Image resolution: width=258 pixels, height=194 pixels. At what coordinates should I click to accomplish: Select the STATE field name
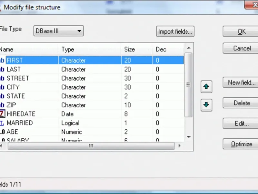pyautogui.click(x=16, y=96)
